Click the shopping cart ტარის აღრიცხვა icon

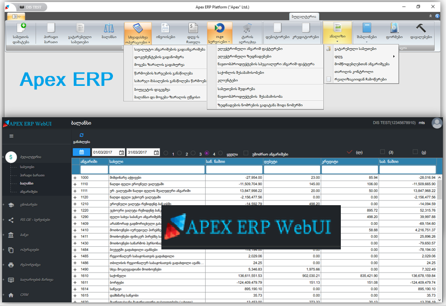coord(247,28)
